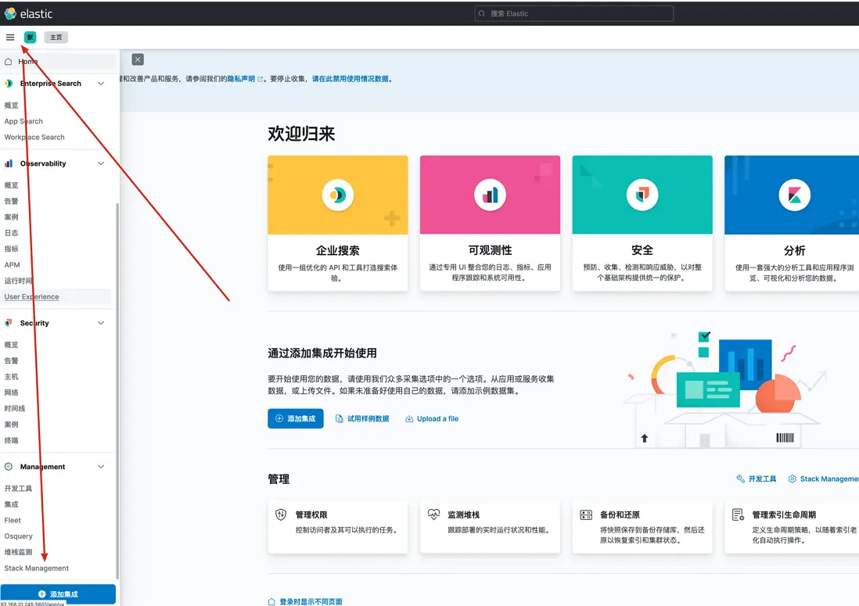The width and height of the screenshot is (859, 606).
Task: Open 时间线 under Security
Action: tap(15, 408)
